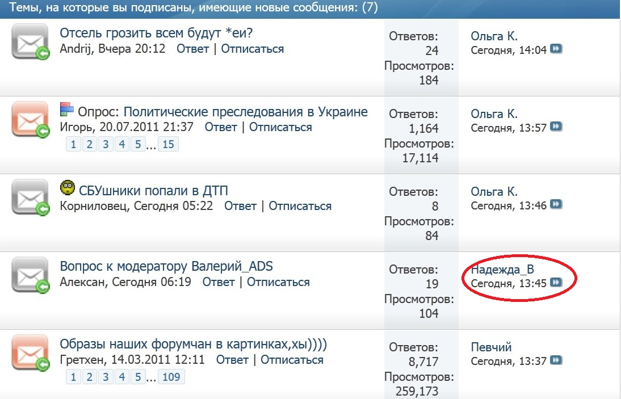The width and height of the screenshot is (621, 399).
Task: Open page 2 of Образы наших форумчан
Action: (x=89, y=377)
